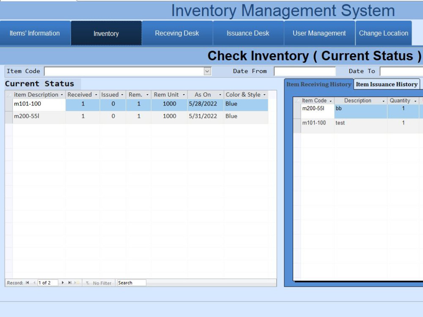Viewport: 423px width, 317px height.
Task: Open the User Management tab
Action: point(319,33)
